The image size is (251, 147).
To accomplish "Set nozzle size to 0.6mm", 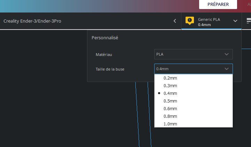I will point(170,109).
